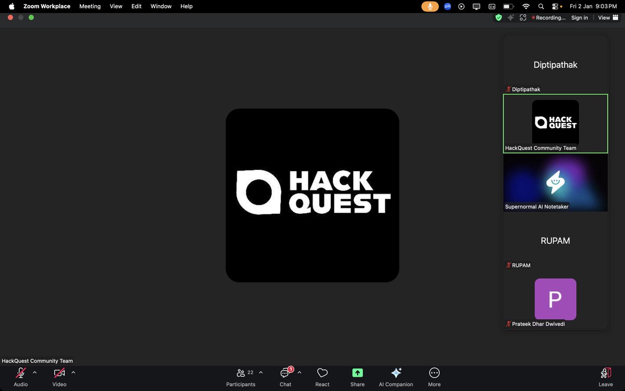Image resolution: width=625 pixels, height=391 pixels.
Task: Click the green encryption shield icon
Action: 498,18
